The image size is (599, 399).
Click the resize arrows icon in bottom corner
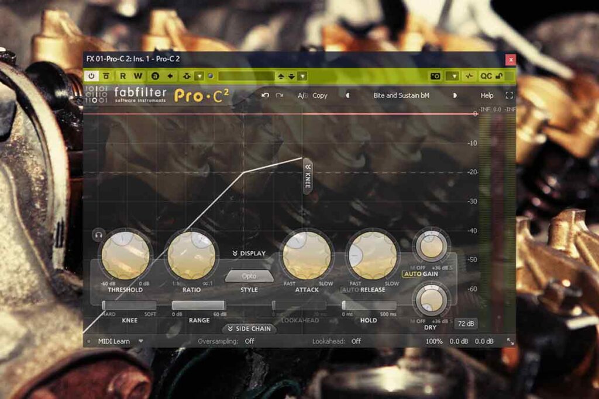coord(510,341)
